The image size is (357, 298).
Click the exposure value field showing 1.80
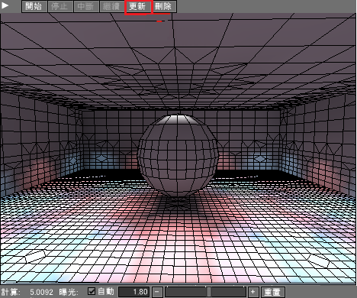click(x=134, y=292)
